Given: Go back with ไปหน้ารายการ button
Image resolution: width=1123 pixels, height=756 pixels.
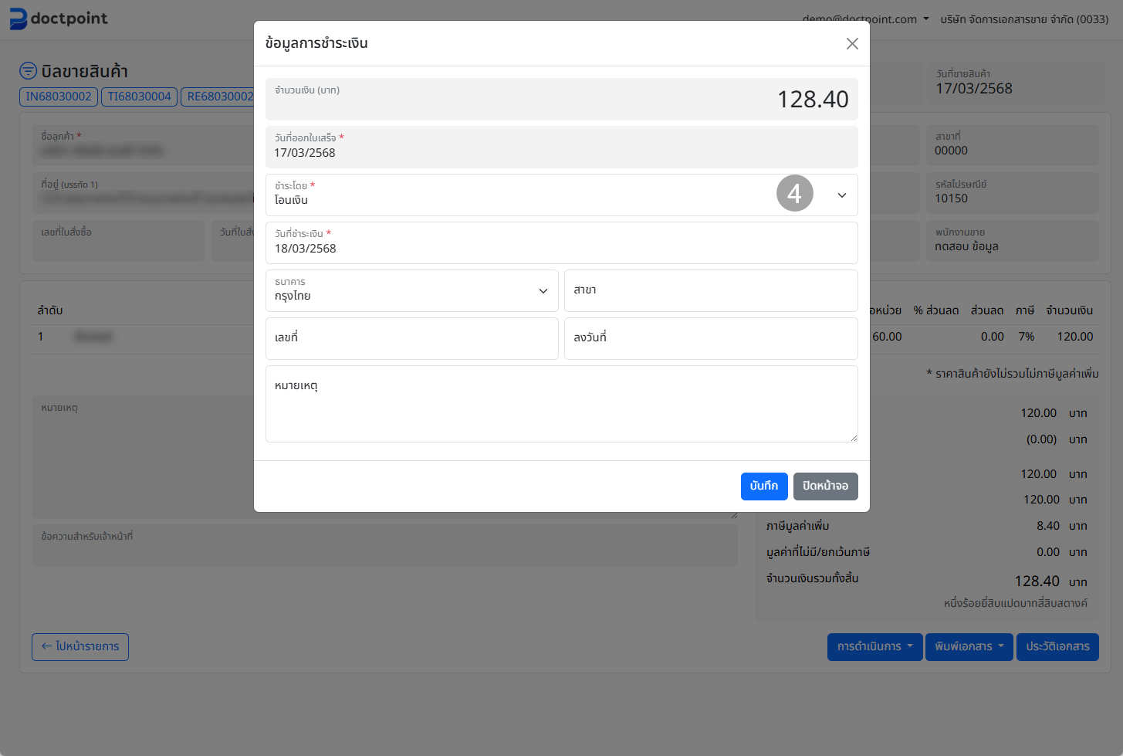Looking at the screenshot, I should click(80, 647).
